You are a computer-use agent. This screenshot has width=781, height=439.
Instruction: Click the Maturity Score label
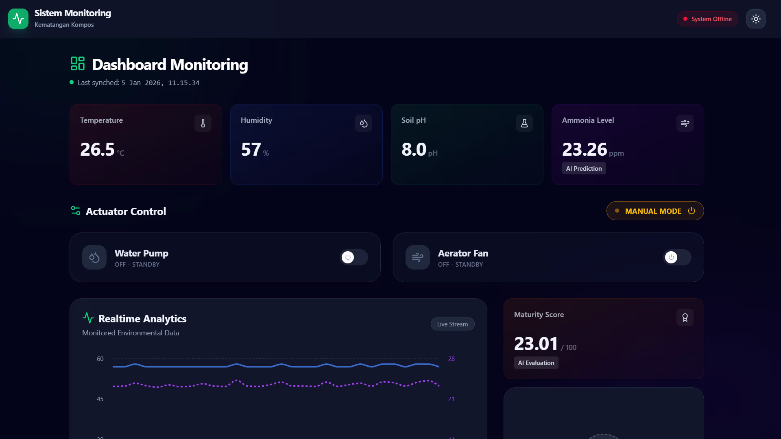539,315
